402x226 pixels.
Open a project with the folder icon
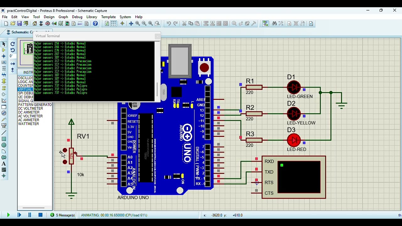tap(13, 24)
